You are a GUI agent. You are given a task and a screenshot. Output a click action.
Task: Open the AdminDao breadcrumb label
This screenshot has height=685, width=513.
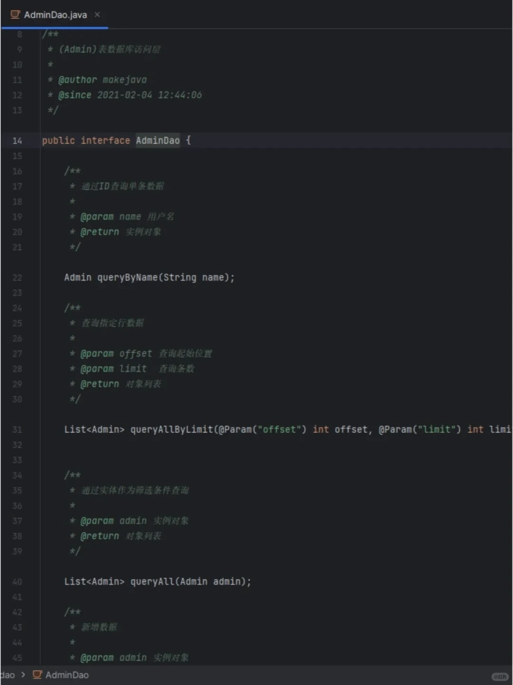[67, 675]
